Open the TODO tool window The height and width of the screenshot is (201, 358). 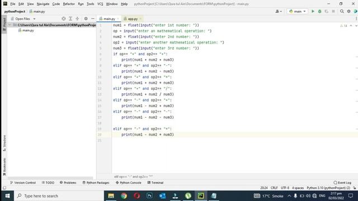(x=48, y=183)
